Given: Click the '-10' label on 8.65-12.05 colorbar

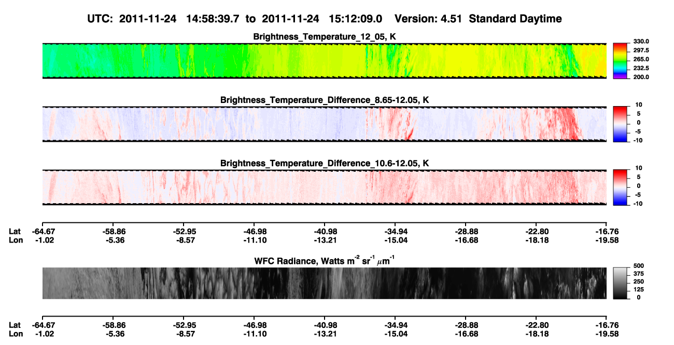Looking at the screenshot, I should pyautogui.click(x=638, y=141).
